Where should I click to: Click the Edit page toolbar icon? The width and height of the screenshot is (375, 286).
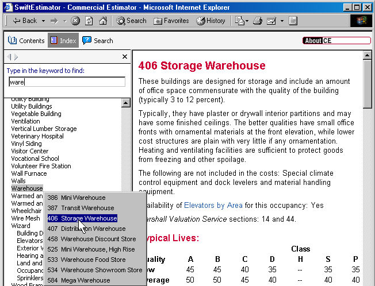pyautogui.click(x=271, y=21)
